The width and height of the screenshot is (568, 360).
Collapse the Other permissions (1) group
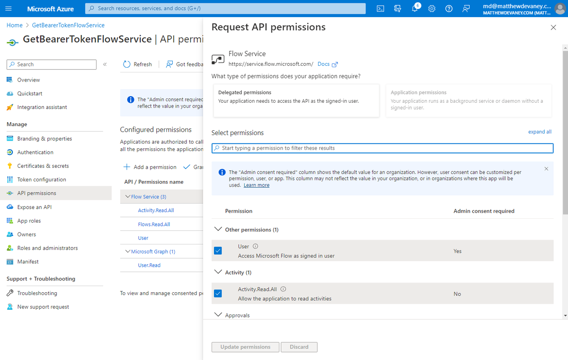coord(218,229)
